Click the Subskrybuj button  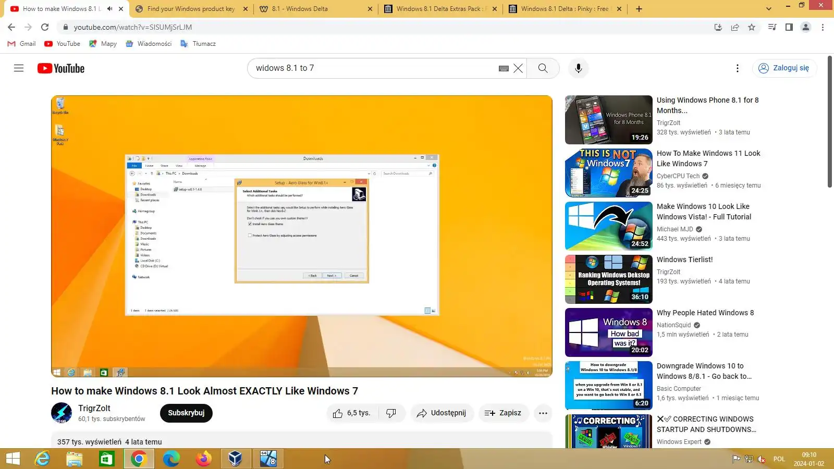coord(186,413)
